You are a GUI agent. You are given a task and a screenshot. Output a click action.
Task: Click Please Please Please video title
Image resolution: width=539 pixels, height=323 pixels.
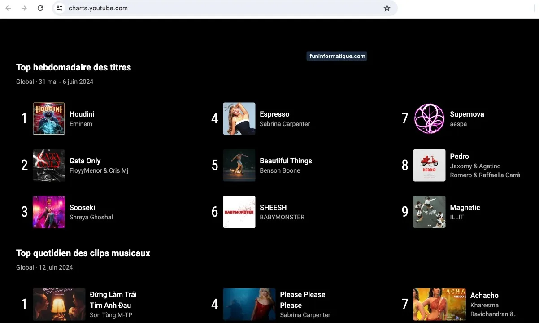click(303, 300)
